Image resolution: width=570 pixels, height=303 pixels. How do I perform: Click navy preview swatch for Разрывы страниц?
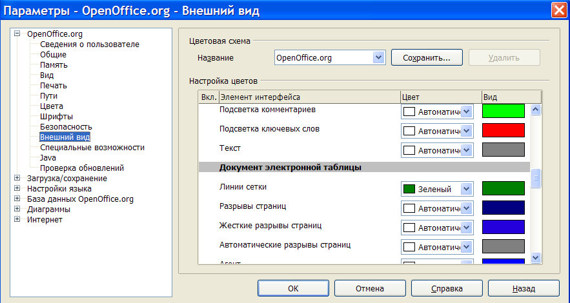click(504, 208)
